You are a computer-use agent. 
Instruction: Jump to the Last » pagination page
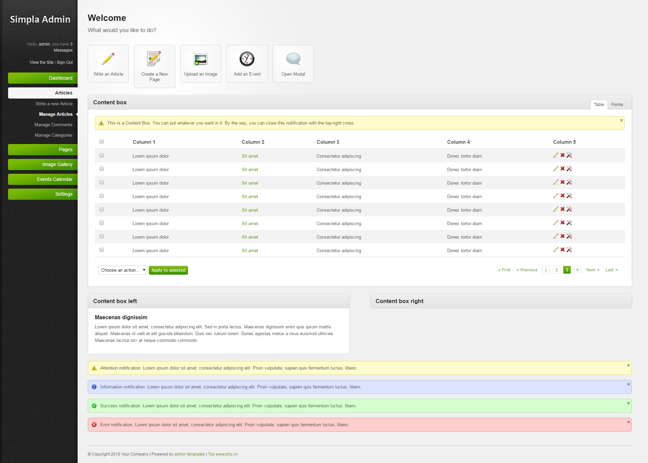[612, 270]
